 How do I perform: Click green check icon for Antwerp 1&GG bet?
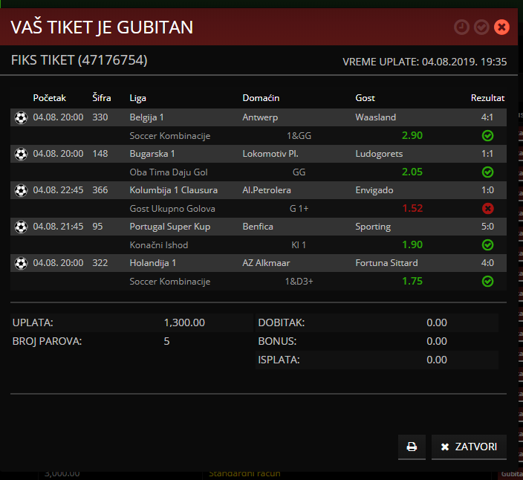point(487,136)
